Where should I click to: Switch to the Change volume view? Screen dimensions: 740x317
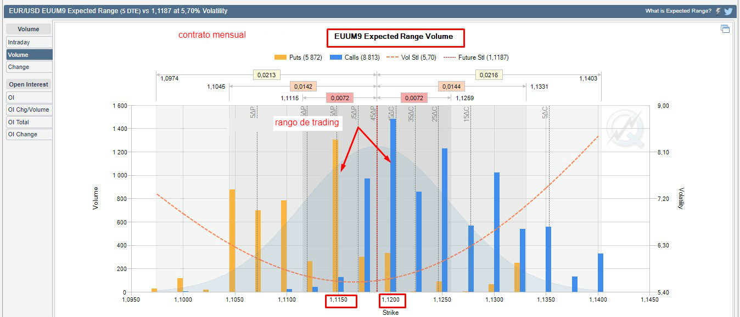[29, 67]
